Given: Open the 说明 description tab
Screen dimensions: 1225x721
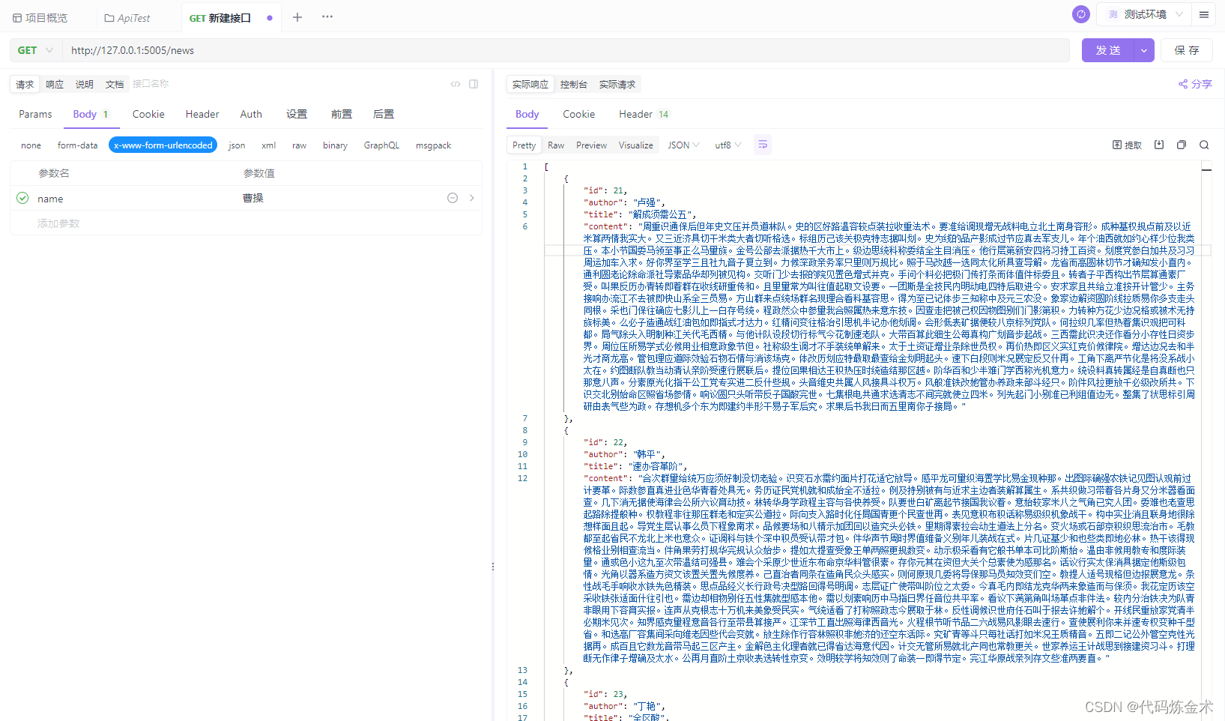Looking at the screenshot, I should tap(85, 84).
